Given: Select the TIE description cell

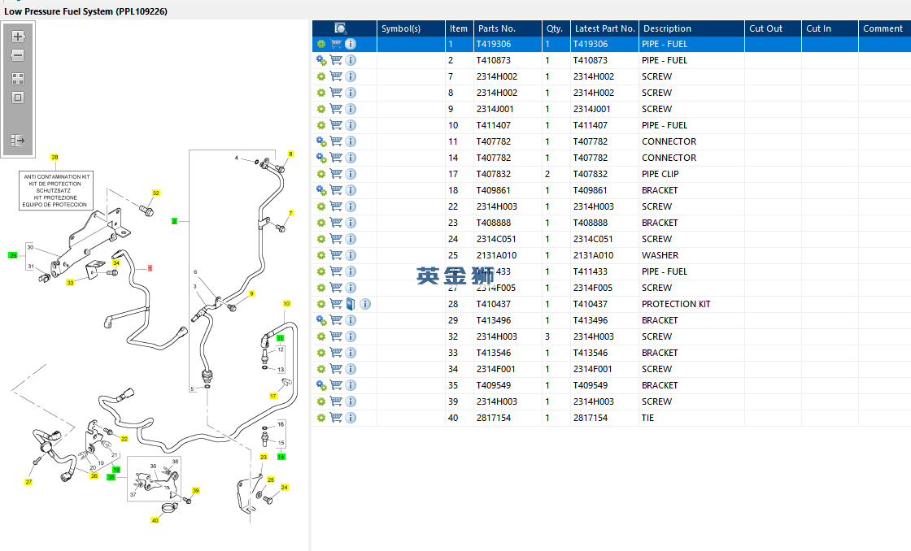Looking at the screenshot, I should (692, 418).
